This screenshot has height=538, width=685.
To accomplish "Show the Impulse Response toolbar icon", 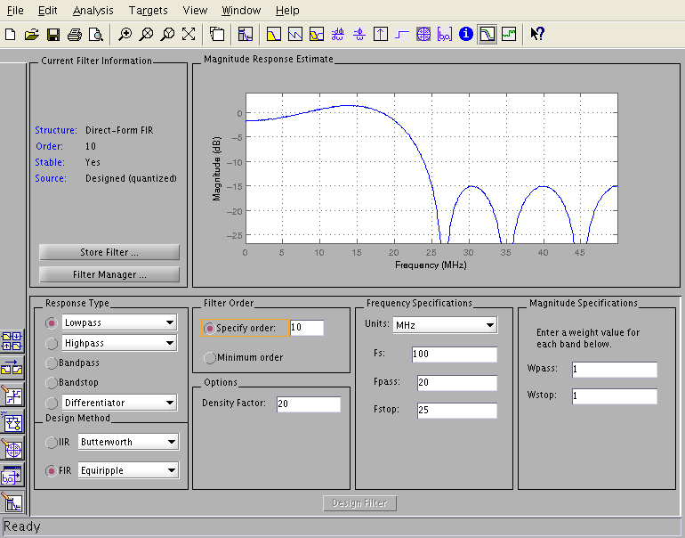I will pyautogui.click(x=381, y=35).
